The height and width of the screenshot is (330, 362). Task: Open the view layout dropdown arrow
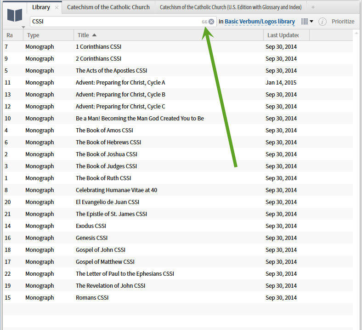coord(311,22)
